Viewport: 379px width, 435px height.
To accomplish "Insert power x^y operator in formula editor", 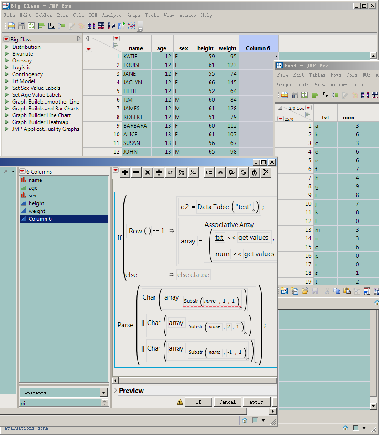I will click(x=170, y=172).
